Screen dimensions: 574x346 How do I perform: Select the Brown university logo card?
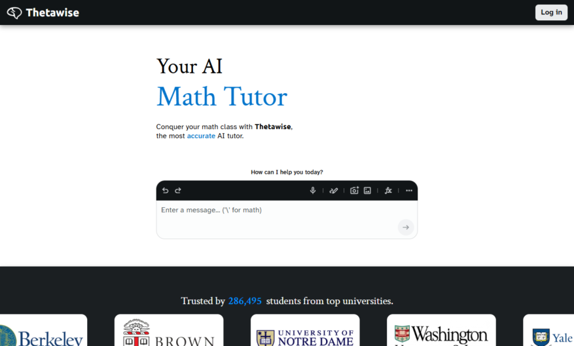coord(169,330)
